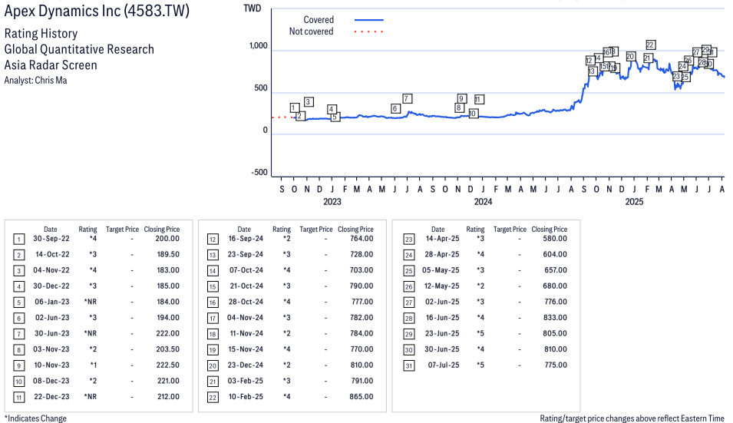
Task: Click chart marker 23 near April 2025
Action: point(676,76)
